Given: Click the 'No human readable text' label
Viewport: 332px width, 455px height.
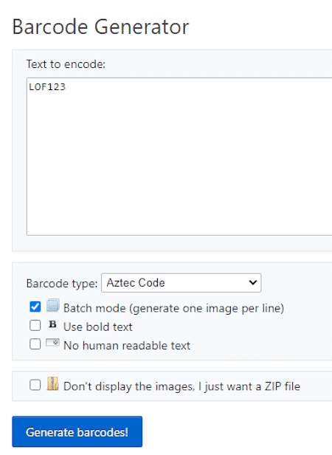Looking at the screenshot, I should tap(127, 346).
